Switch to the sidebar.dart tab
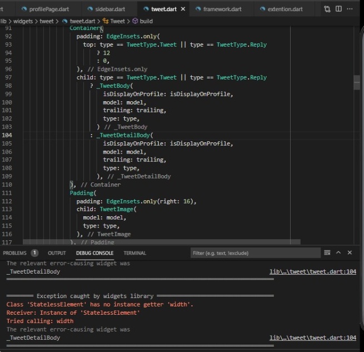The image size is (364, 352). pos(106,9)
